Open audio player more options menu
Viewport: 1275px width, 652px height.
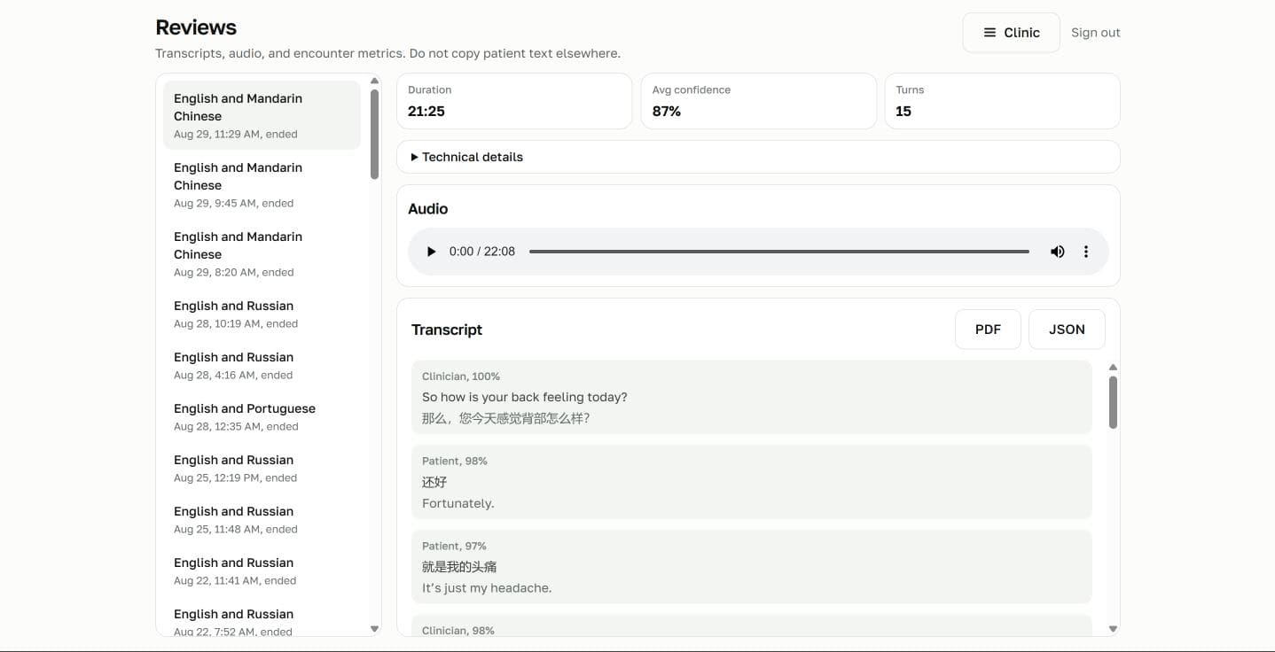pyautogui.click(x=1086, y=252)
